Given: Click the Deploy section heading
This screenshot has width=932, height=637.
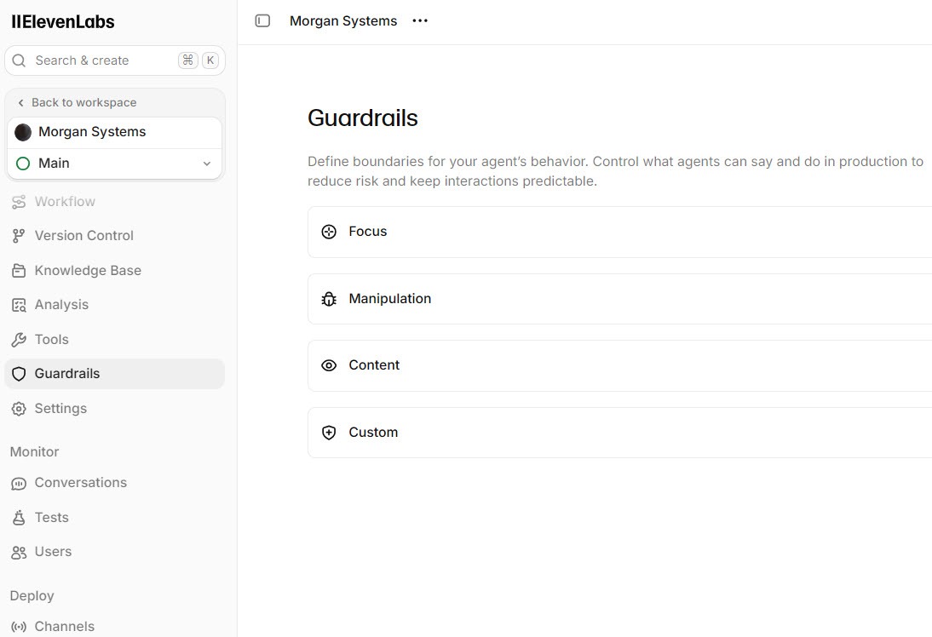Looking at the screenshot, I should (x=32, y=595).
